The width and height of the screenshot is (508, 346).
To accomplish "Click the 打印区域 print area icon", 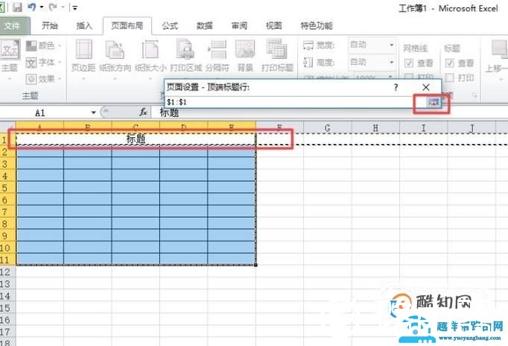I will pos(185,50).
